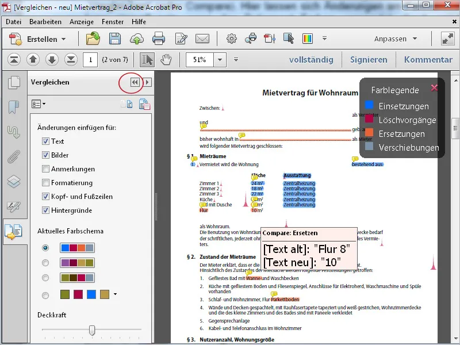
Task: Click the next change arrow button
Action: (x=147, y=82)
